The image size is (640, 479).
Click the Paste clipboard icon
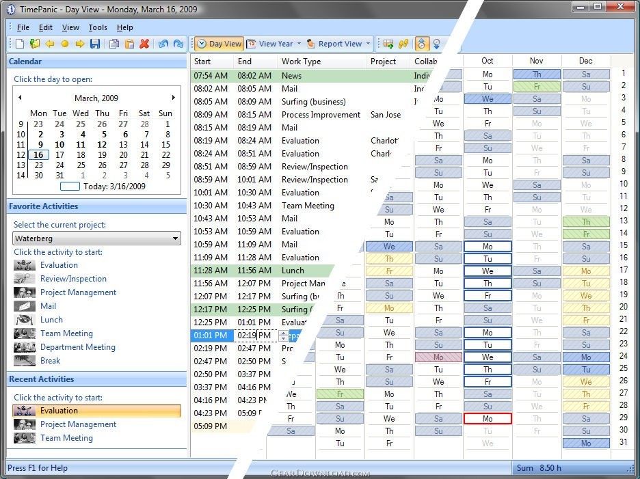point(129,44)
